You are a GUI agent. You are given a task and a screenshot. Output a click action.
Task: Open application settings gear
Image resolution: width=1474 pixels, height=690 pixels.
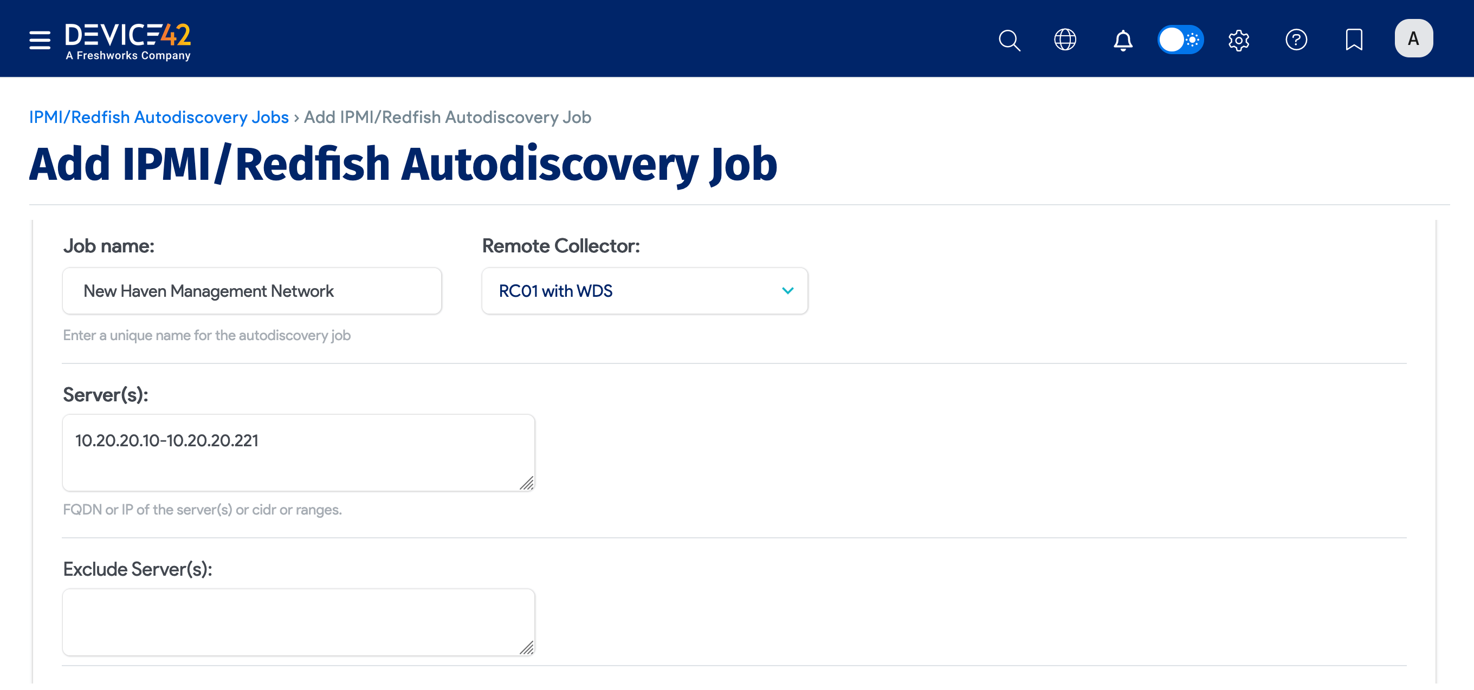point(1239,40)
